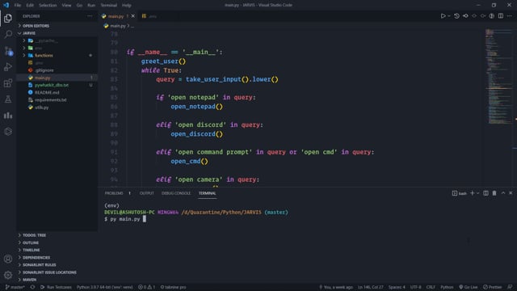This screenshot has height=291, width=517.
Task: Click the split editor icon
Action: (501, 16)
